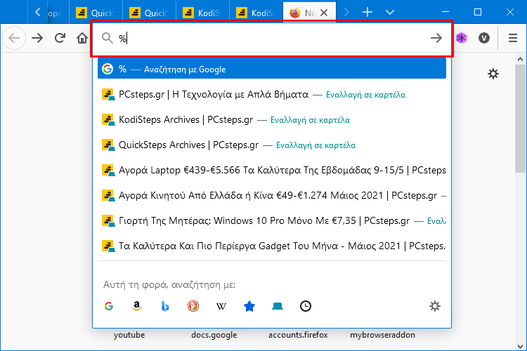Search this time with Google icon
527x351 pixels.
click(x=108, y=306)
